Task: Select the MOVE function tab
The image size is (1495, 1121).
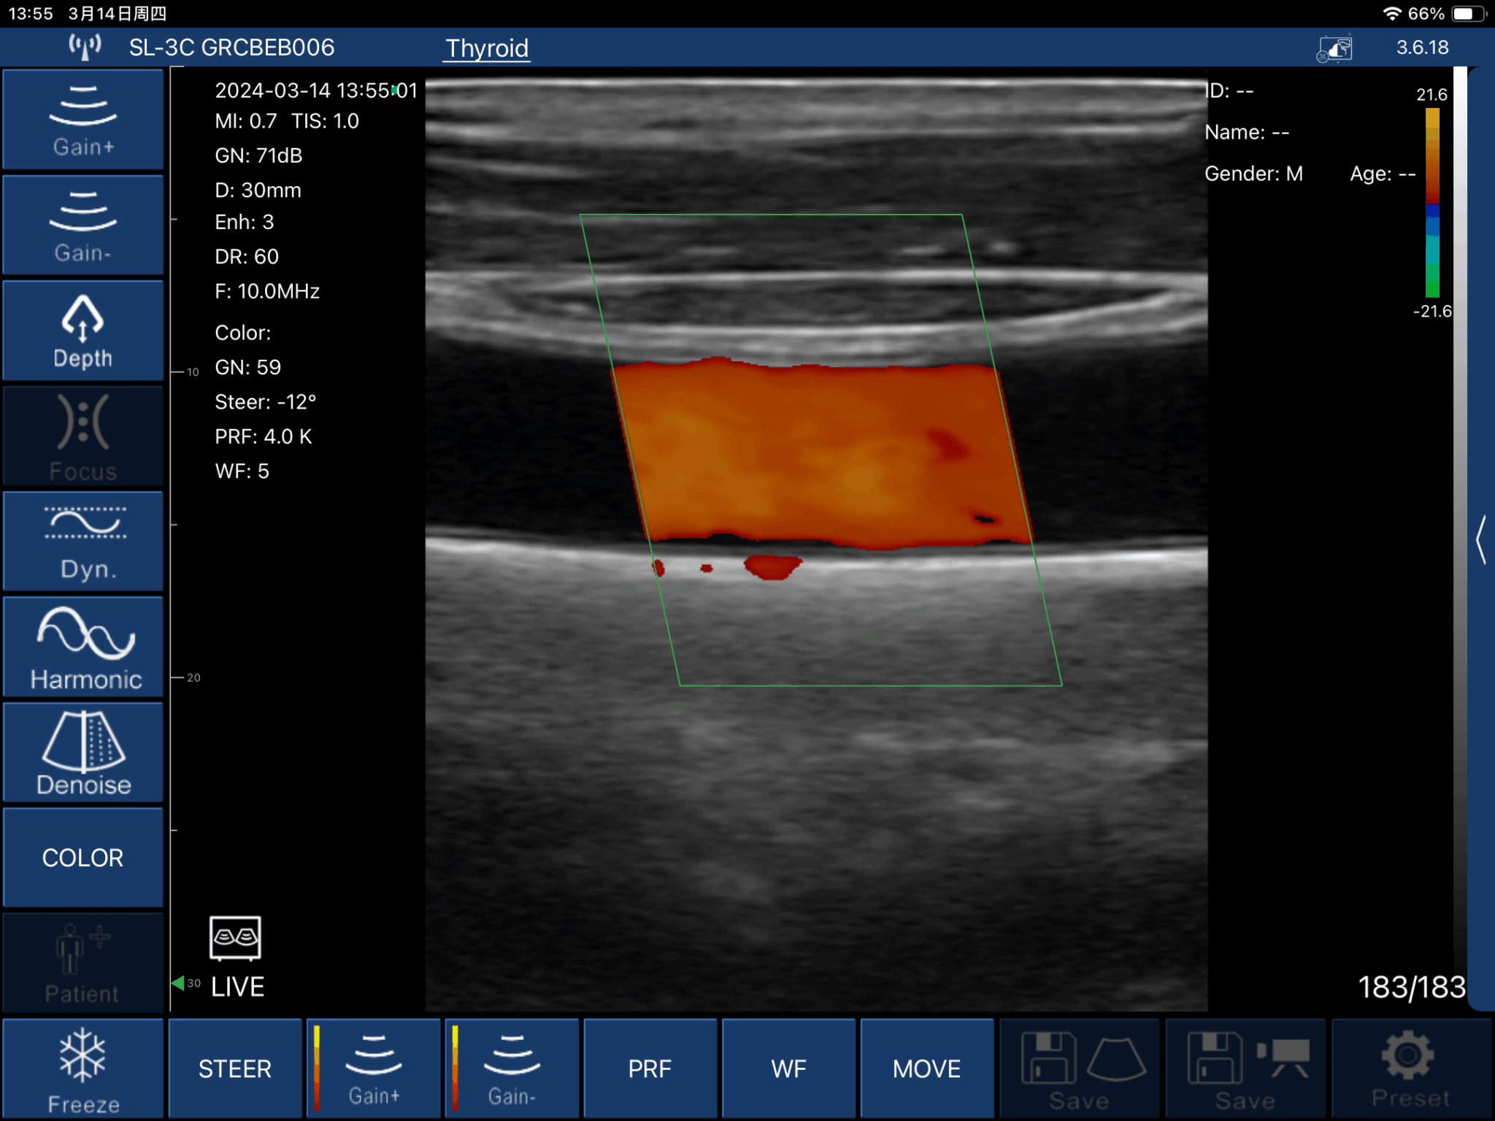Action: point(927,1068)
